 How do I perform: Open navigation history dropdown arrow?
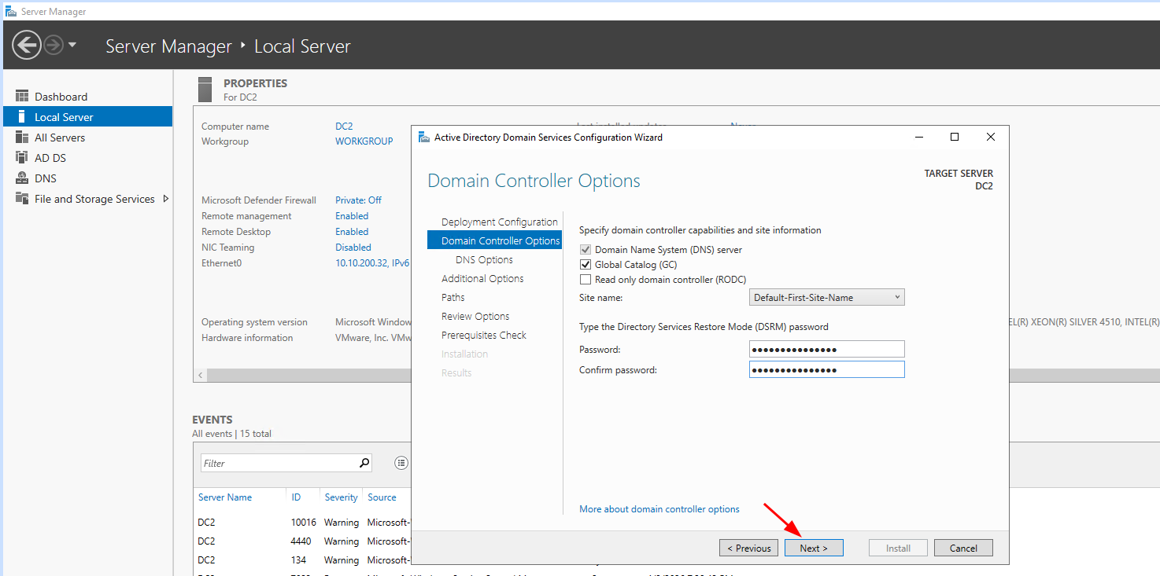click(x=72, y=45)
